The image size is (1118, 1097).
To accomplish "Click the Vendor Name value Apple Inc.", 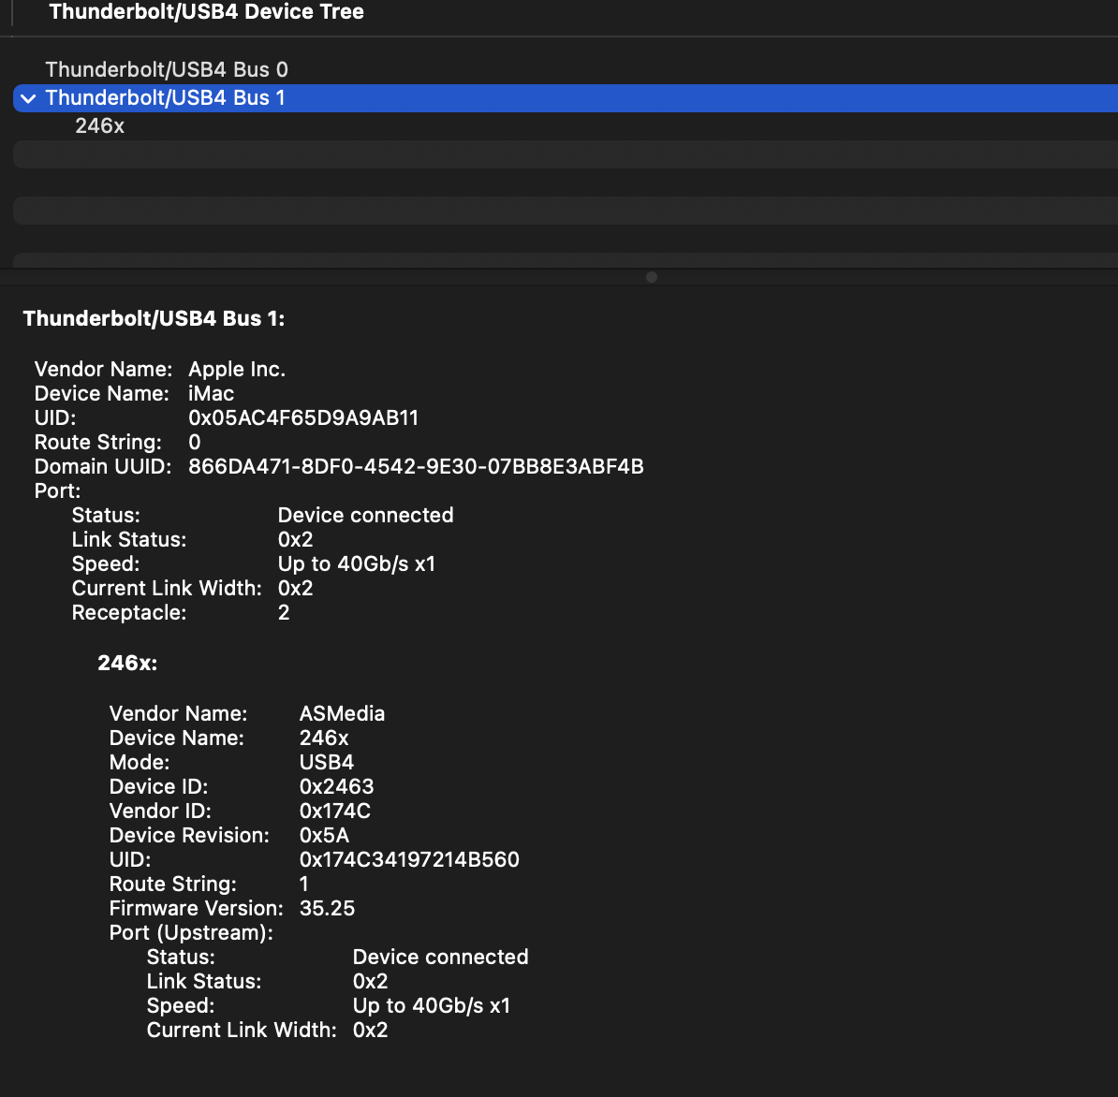I will pyautogui.click(x=237, y=369).
